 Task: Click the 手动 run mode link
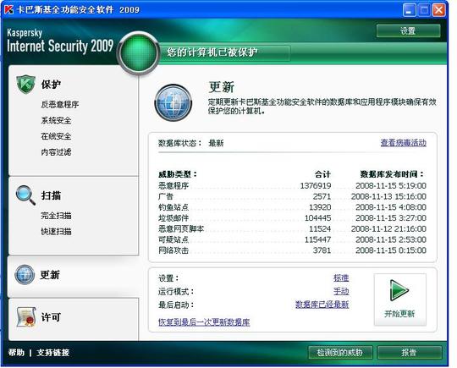pos(341,291)
